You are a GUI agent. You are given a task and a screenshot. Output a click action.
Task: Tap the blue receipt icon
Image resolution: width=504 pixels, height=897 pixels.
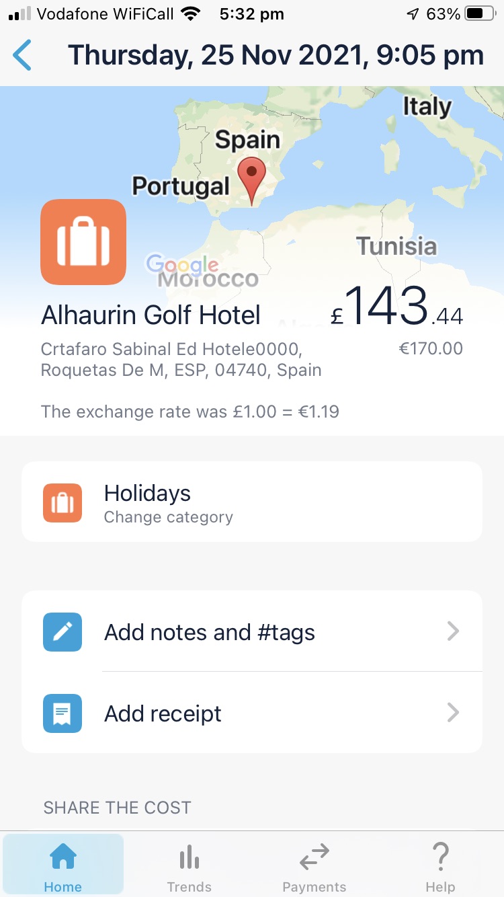pos(62,713)
